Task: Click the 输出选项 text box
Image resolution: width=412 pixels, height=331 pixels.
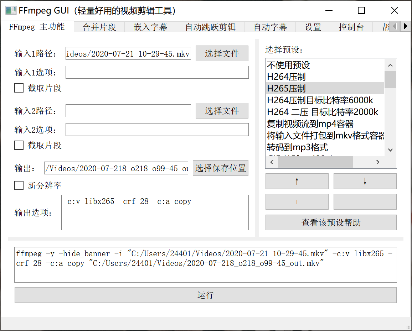Action: click(155, 212)
